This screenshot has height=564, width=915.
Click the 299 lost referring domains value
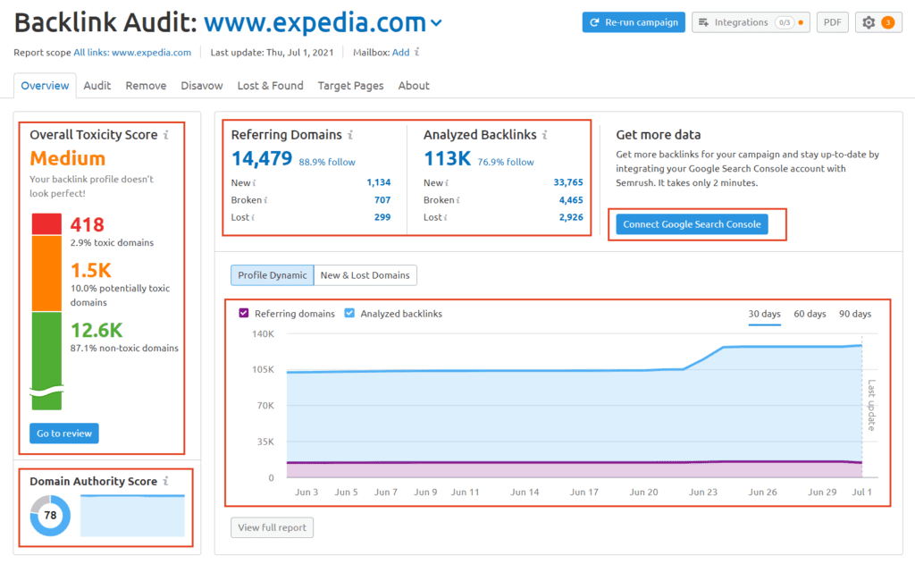(x=382, y=217)
